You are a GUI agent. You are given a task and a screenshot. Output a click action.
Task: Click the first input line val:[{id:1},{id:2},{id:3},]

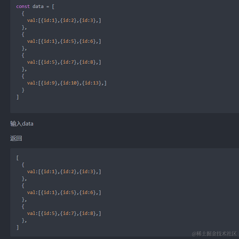pos(64,20)
